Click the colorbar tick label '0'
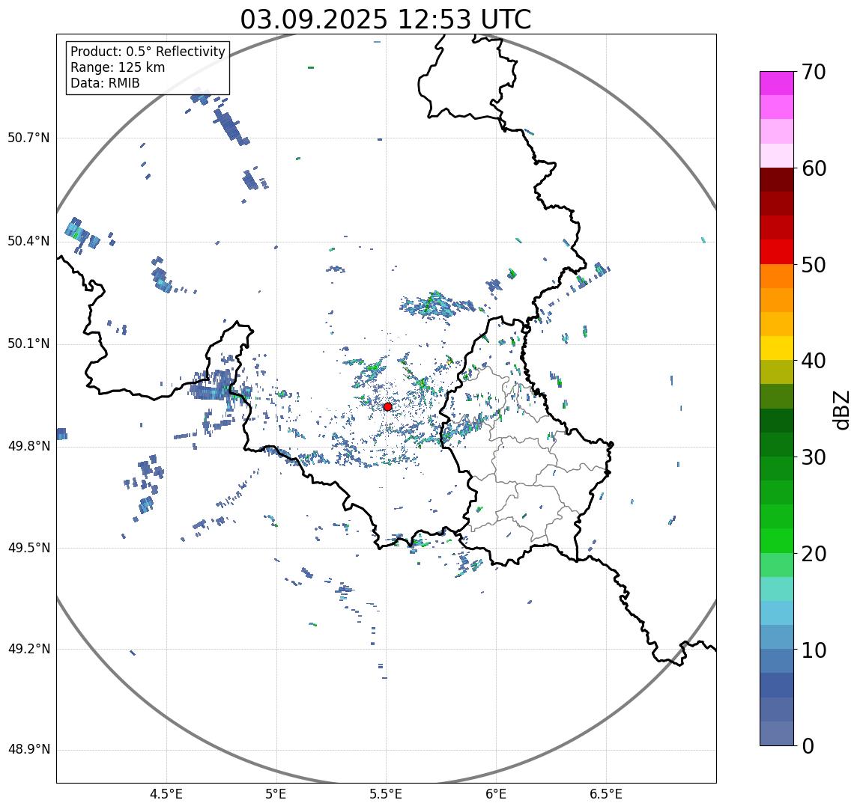This screenshot has height=809, width=860. pyautogui.click(x=808, y=746)
